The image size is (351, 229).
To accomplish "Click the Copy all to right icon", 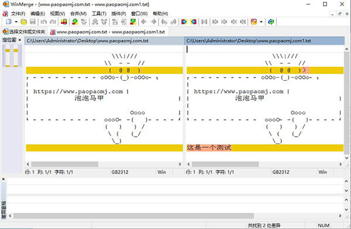I will pyautogui.click(x=184, y=22).
